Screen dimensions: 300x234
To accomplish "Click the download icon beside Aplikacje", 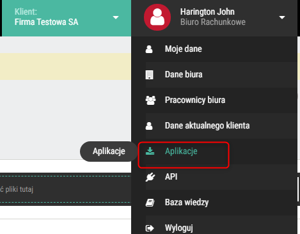I will click(150, 151).
